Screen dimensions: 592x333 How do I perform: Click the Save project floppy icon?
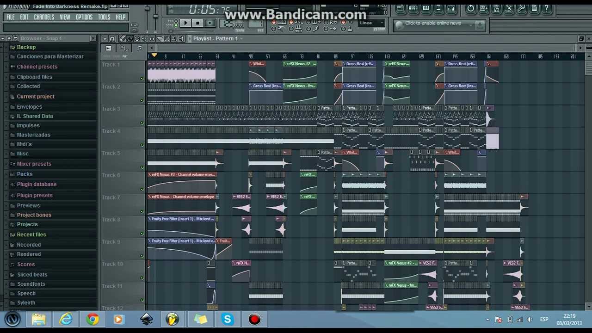coord(497,8)
